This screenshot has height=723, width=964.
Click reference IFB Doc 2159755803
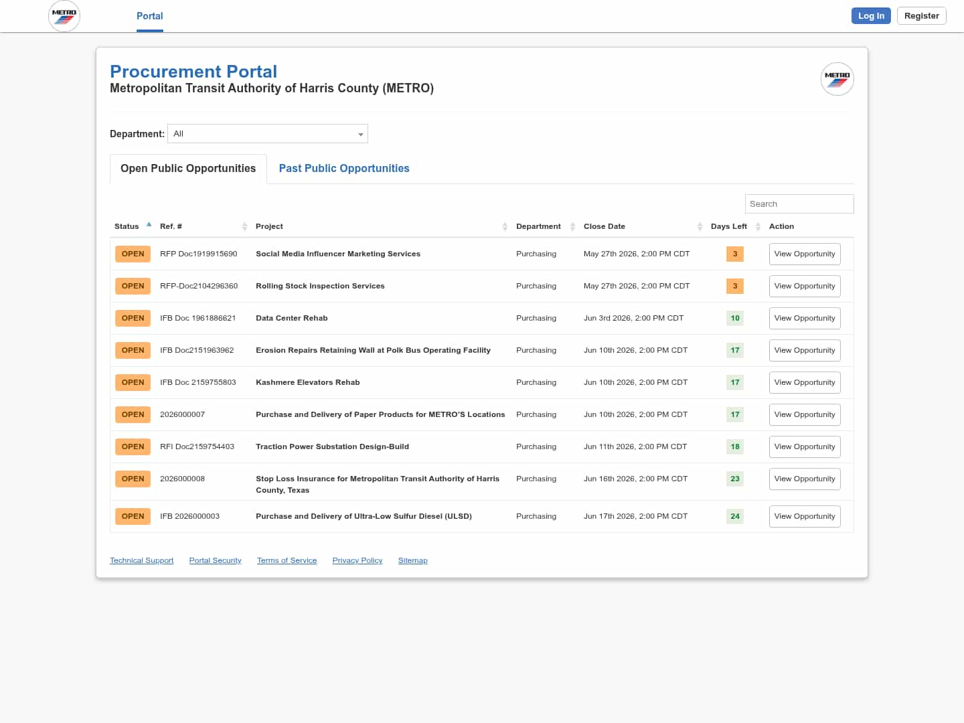(198, 383)
